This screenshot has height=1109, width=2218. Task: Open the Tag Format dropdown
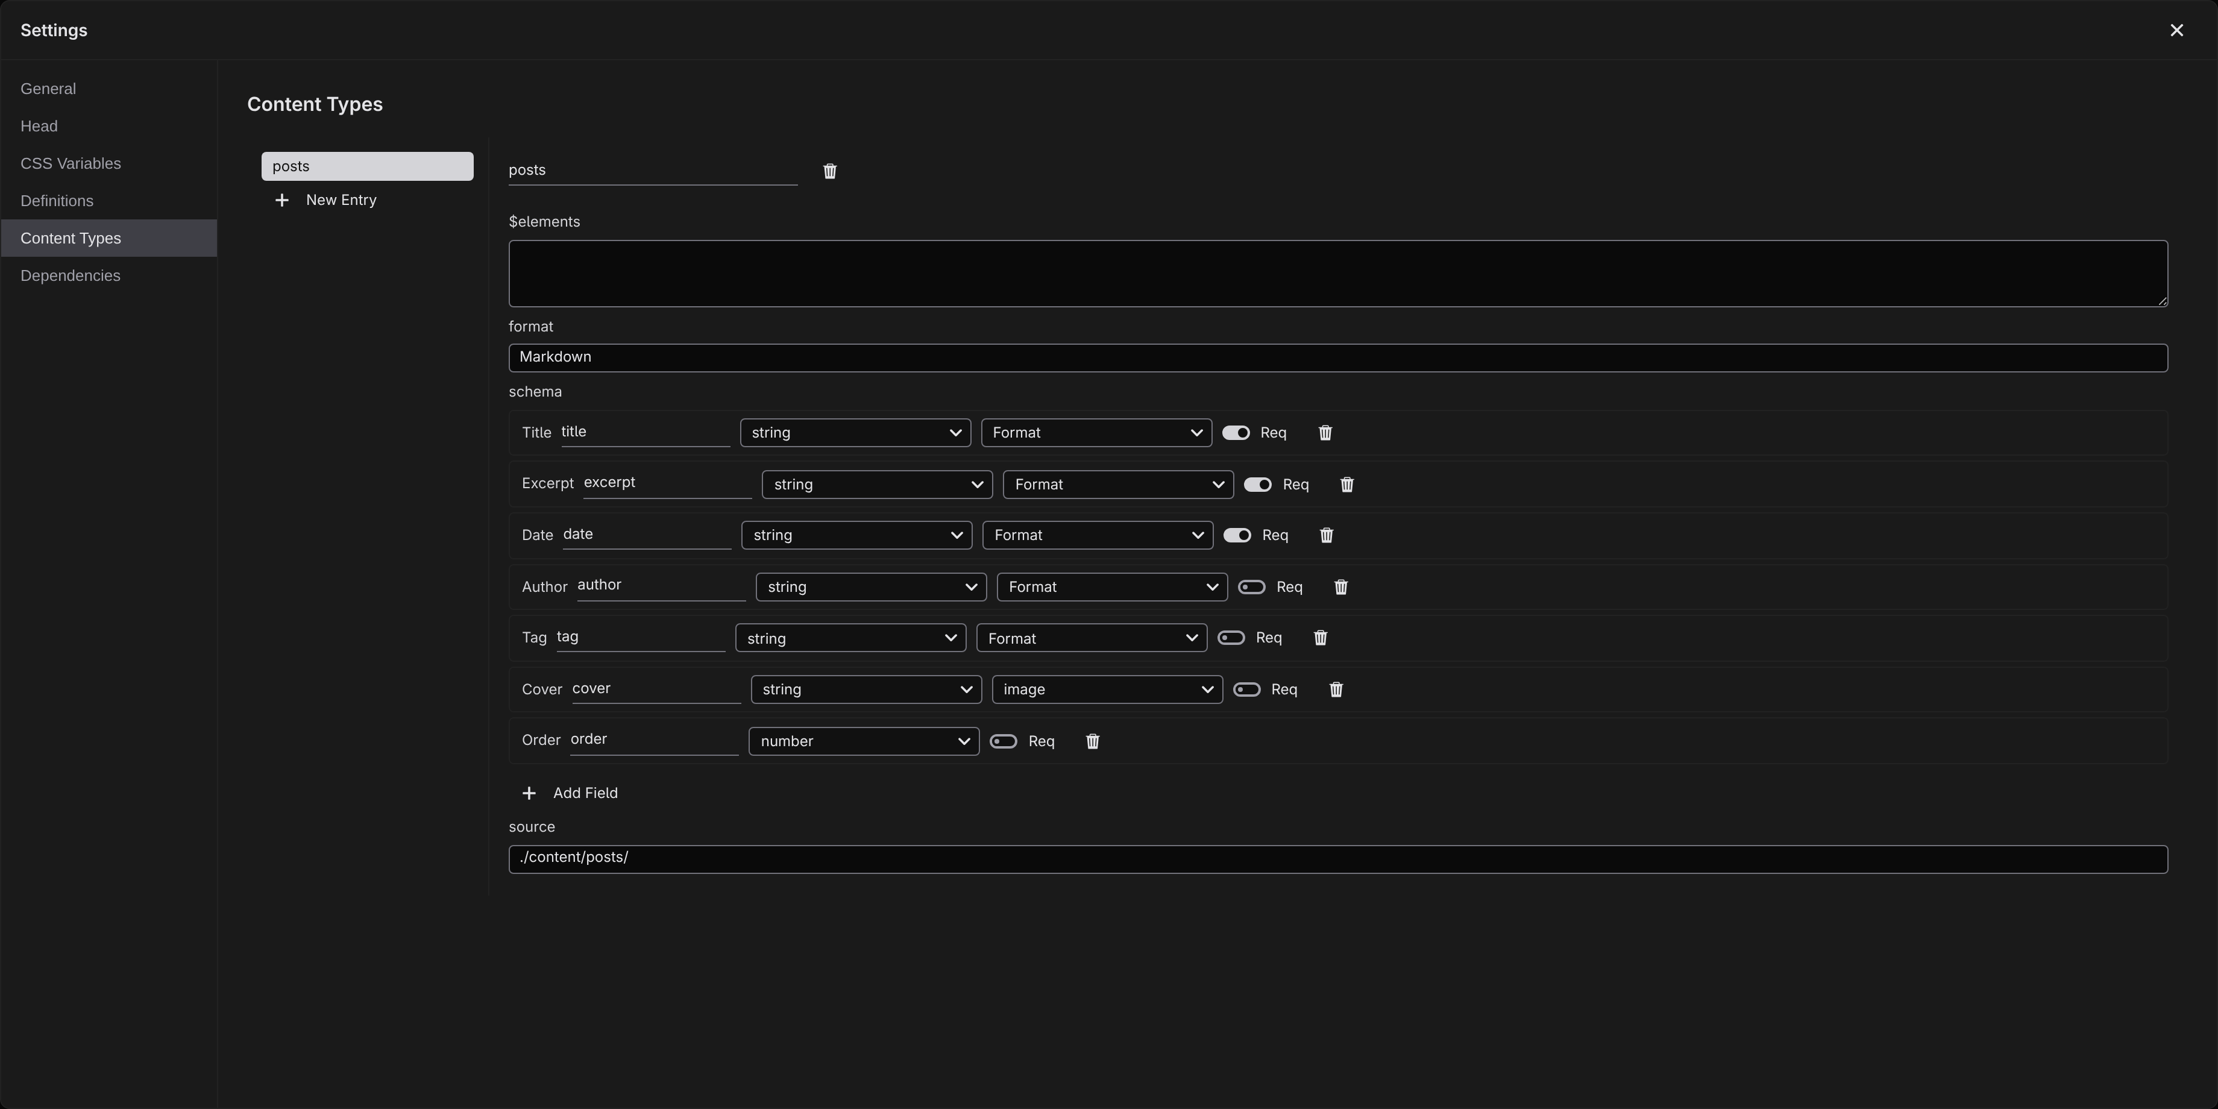1092,638
